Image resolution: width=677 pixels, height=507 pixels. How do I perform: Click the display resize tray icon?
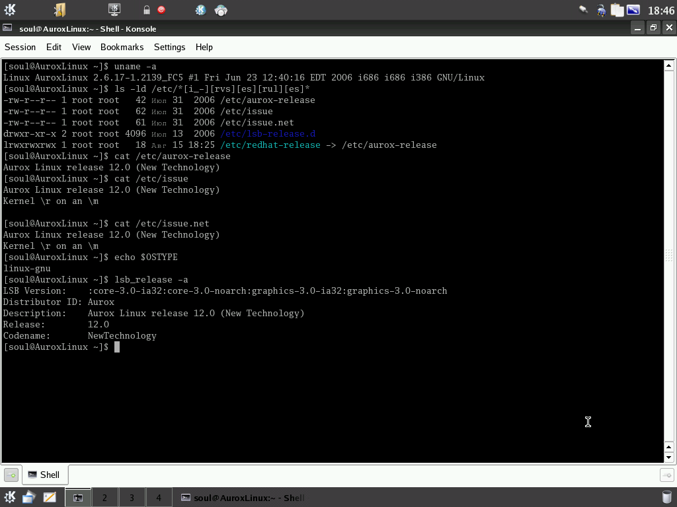(633, 9)
